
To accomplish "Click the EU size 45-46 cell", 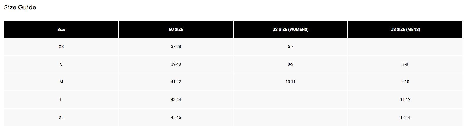I will (176, 117).
